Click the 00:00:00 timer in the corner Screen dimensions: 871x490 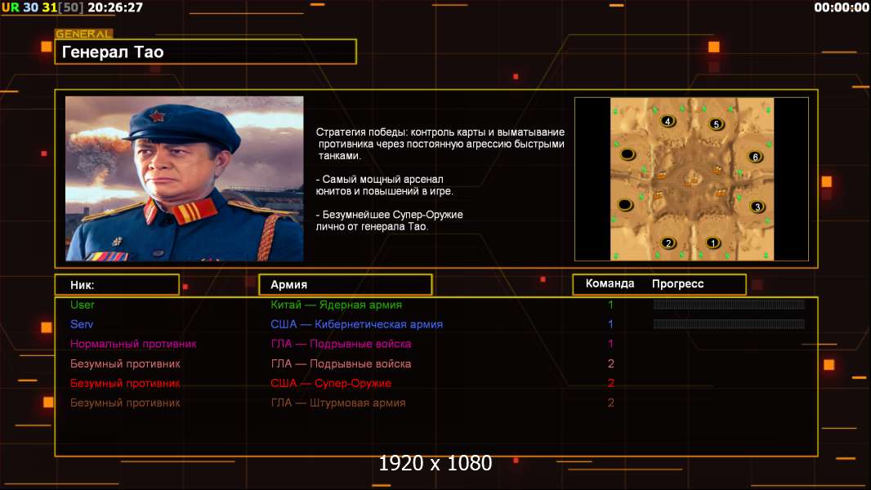pyautogui.click(x=841, y=7)
